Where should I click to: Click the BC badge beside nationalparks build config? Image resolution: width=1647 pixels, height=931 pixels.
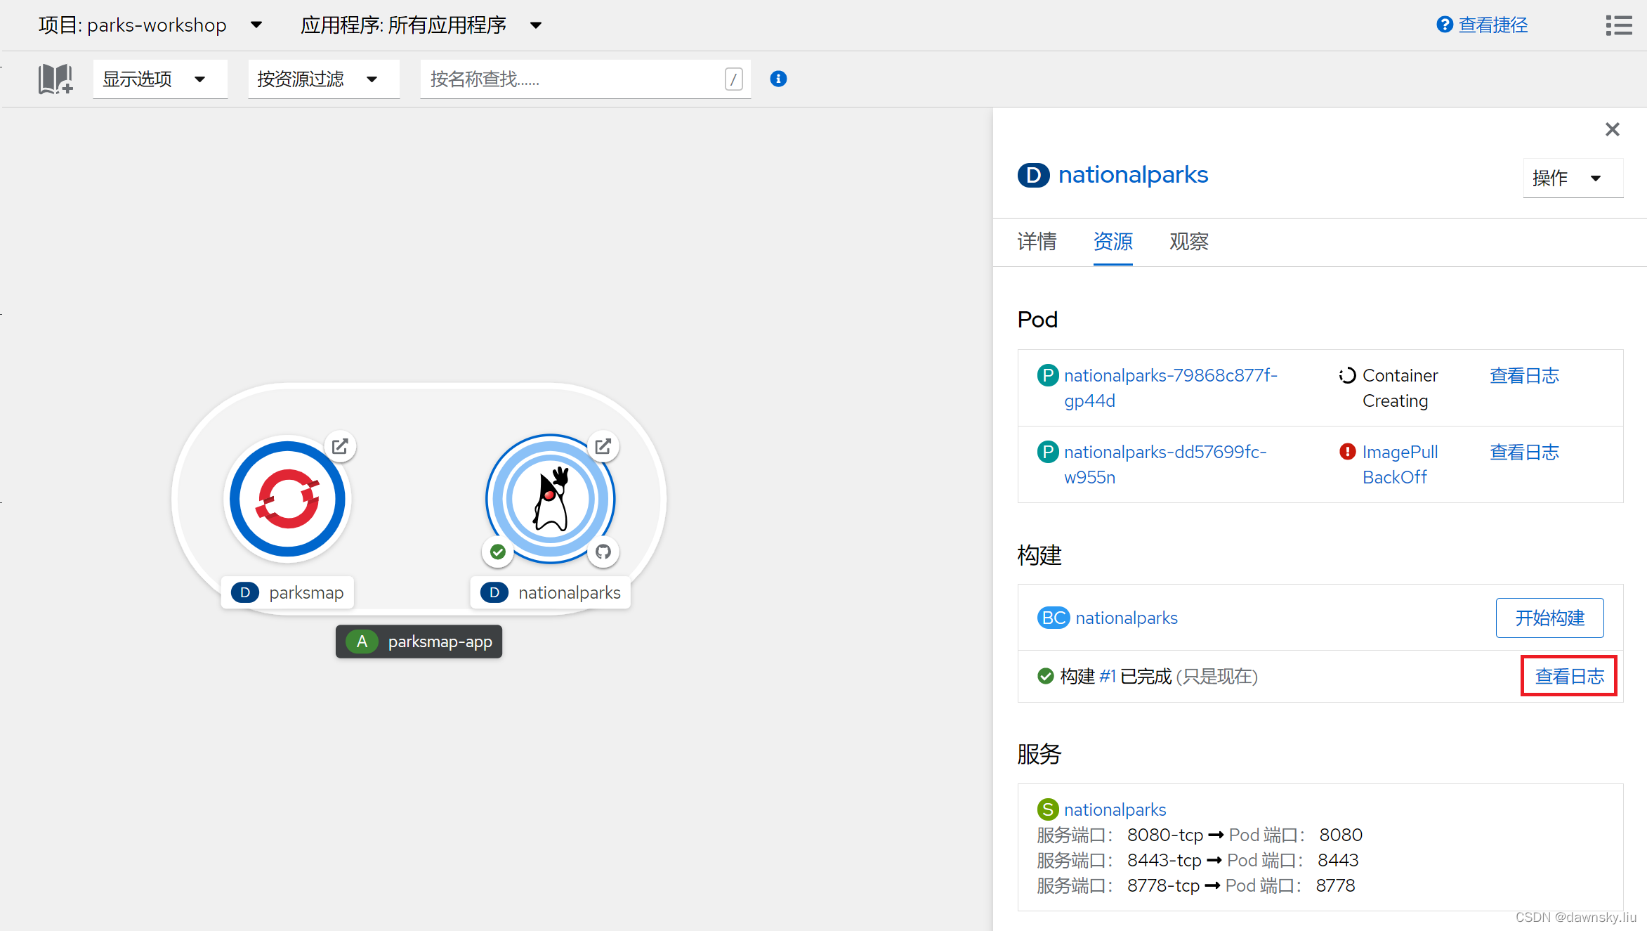point(1053,618)
